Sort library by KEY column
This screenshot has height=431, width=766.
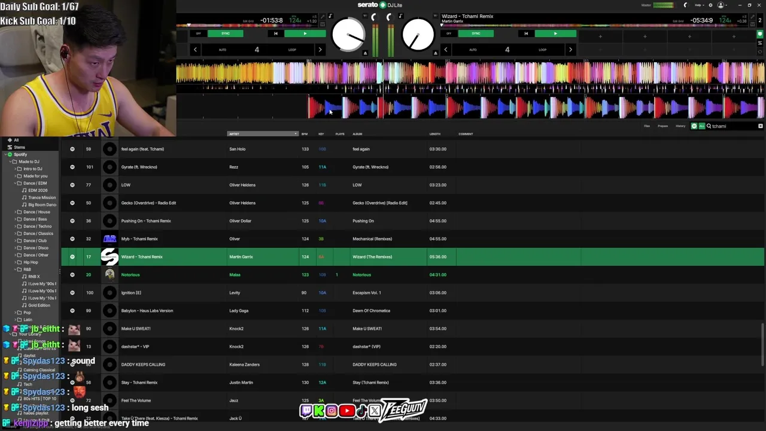(x=321, y=134)
